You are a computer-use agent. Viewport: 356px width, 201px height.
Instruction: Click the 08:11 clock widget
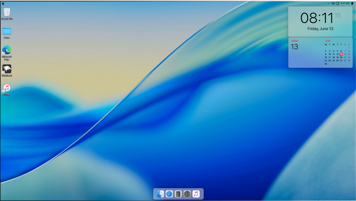(x=317, y=18)
